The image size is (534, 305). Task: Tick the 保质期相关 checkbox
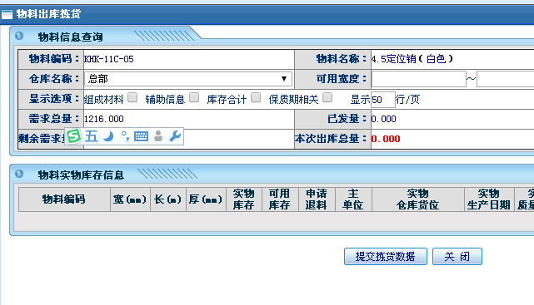(x=327, y=98)
